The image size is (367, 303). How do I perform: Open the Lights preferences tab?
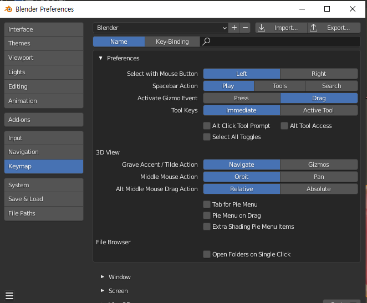[x=44, y=72]
